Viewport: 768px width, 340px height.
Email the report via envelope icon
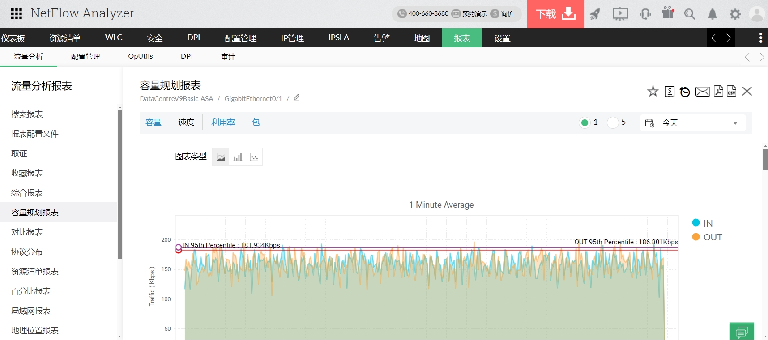tap(702, 92)
